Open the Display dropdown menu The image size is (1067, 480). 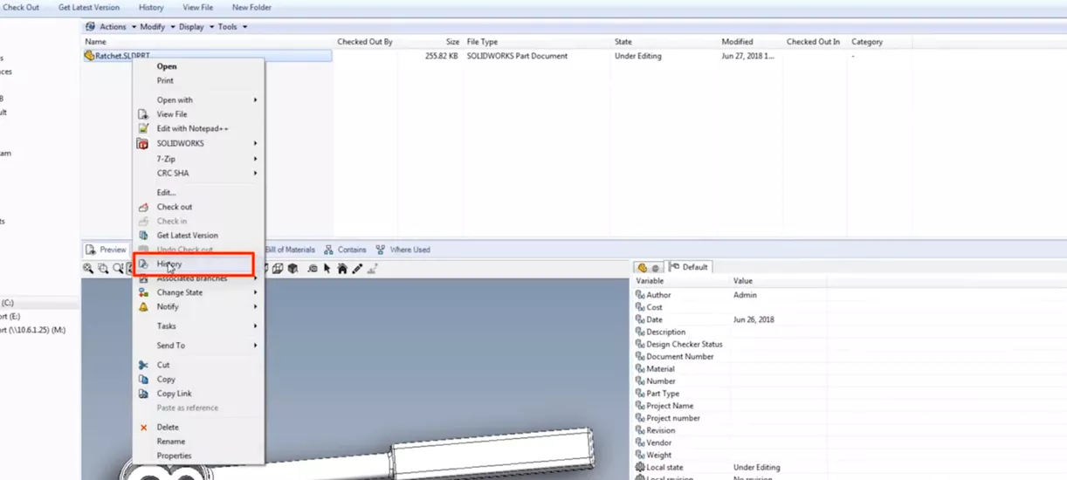pos(196,27)
